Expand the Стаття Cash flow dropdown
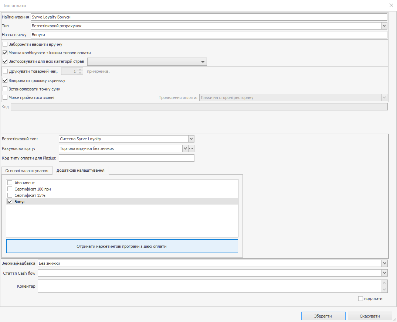The image size is (397, 322). [x=384, y=273]
